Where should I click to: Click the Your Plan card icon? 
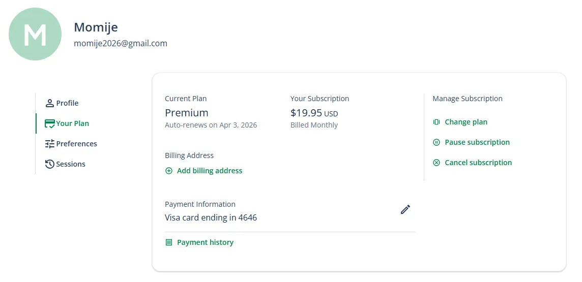pyautogui.click(x=50, y=123)
